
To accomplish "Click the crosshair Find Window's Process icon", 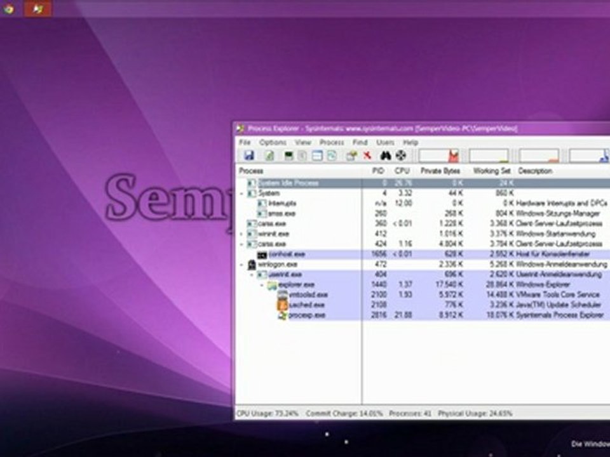I will 401,156.
